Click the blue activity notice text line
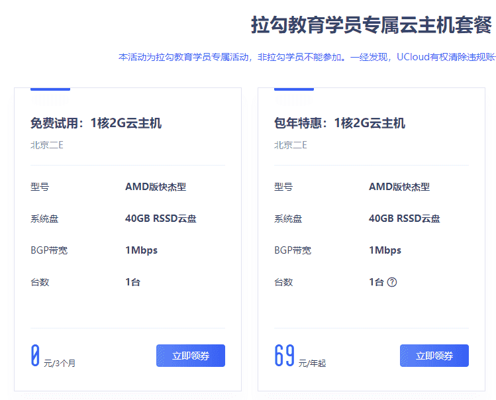 [307, 57]
